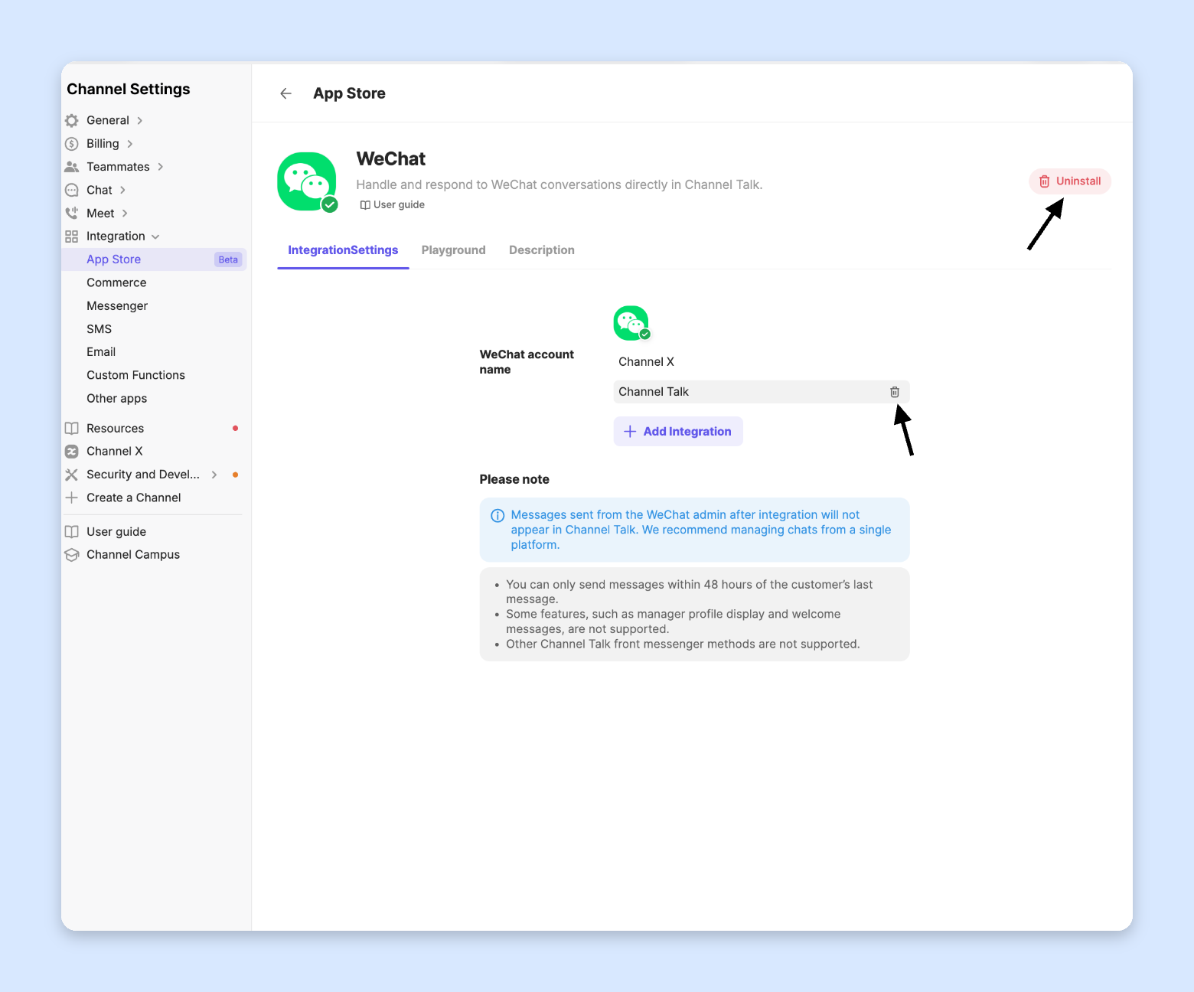1194x992 pixels.
Task: Open Other apps in the sidebar
Action: pyautogui.click(x=116, y=399)
